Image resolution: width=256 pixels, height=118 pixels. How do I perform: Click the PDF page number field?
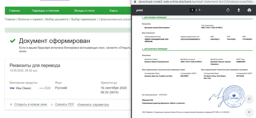coord(192,10)
